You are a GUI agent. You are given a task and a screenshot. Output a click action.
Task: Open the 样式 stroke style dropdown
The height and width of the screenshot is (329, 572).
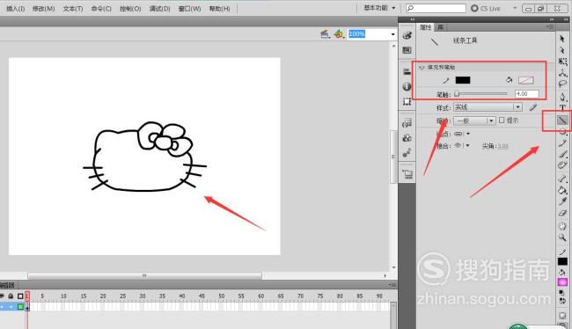point(488,107)
